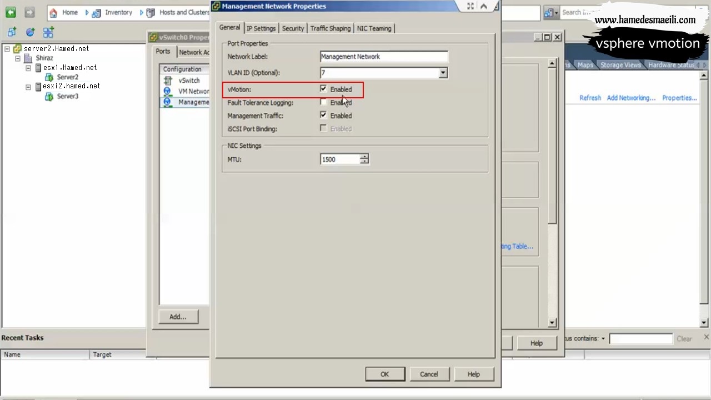Open the Home icon in the breadcrumb

[53, 12]
